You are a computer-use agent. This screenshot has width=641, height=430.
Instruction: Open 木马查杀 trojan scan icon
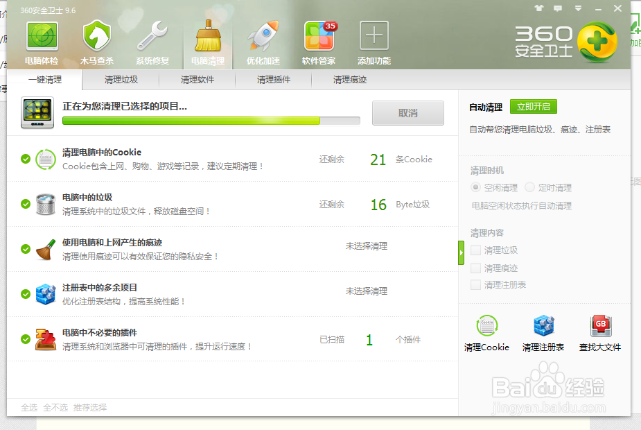97,36
